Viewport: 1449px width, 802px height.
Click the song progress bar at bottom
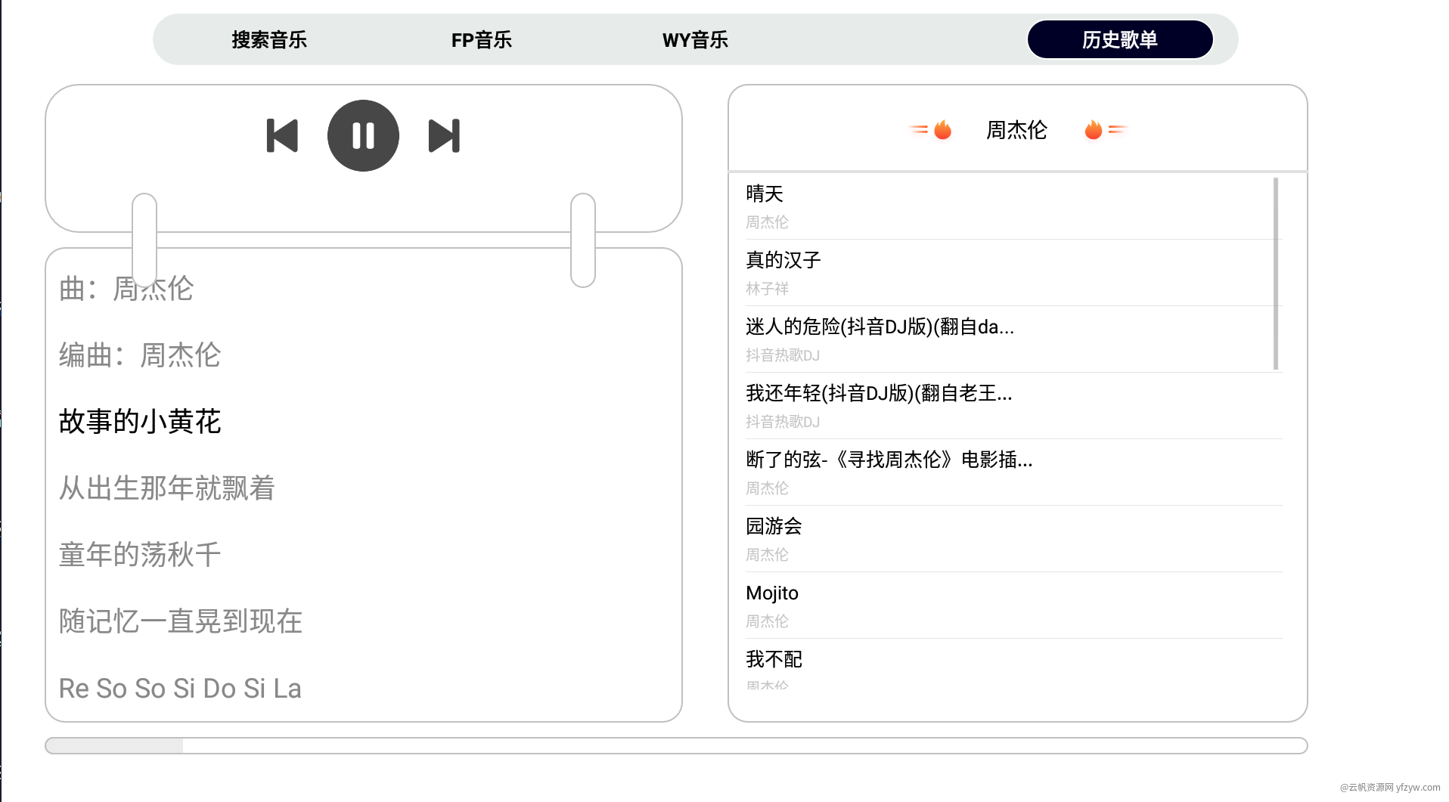[676, 745]
